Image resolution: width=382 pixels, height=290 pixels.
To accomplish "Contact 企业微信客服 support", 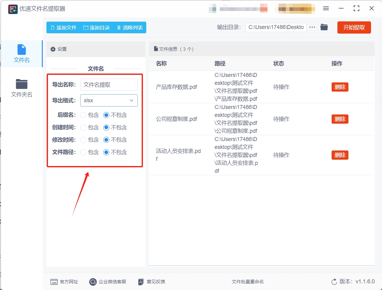I will [108, 282].
